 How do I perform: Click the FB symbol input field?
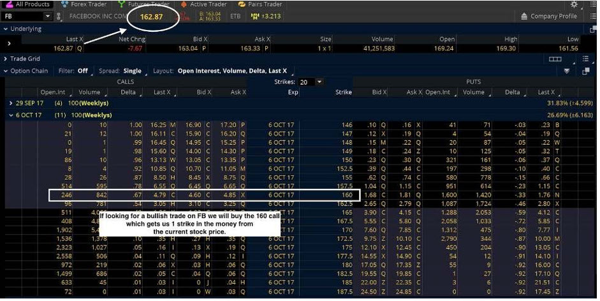click(22, 16)
